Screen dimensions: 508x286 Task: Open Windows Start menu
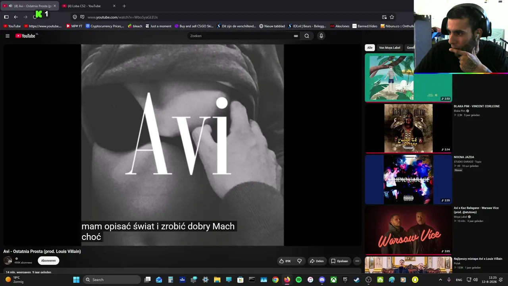point(76,280)
